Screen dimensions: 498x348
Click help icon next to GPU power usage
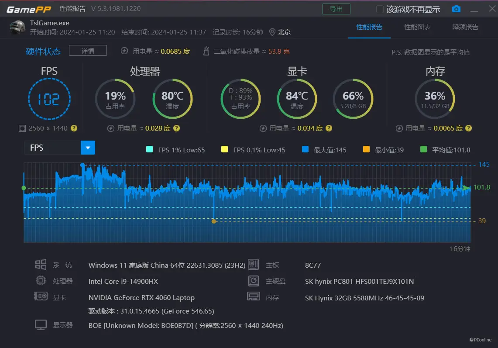tap(329, 128)
